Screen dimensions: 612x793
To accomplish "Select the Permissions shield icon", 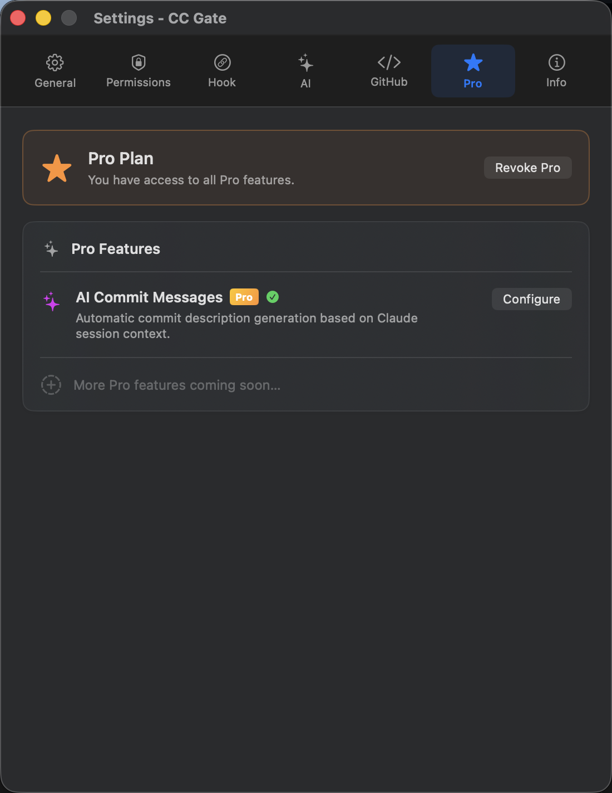I will pos(138,63).
